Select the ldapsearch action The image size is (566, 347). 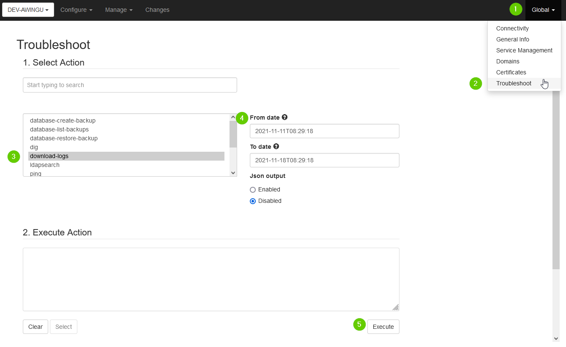click(126, 165)
